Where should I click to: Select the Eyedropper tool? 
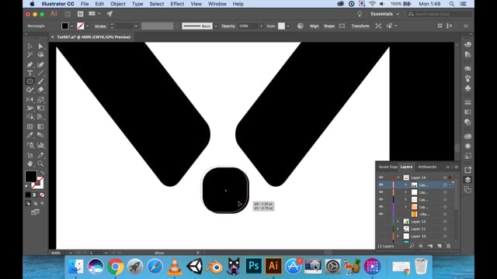(30, 135)
